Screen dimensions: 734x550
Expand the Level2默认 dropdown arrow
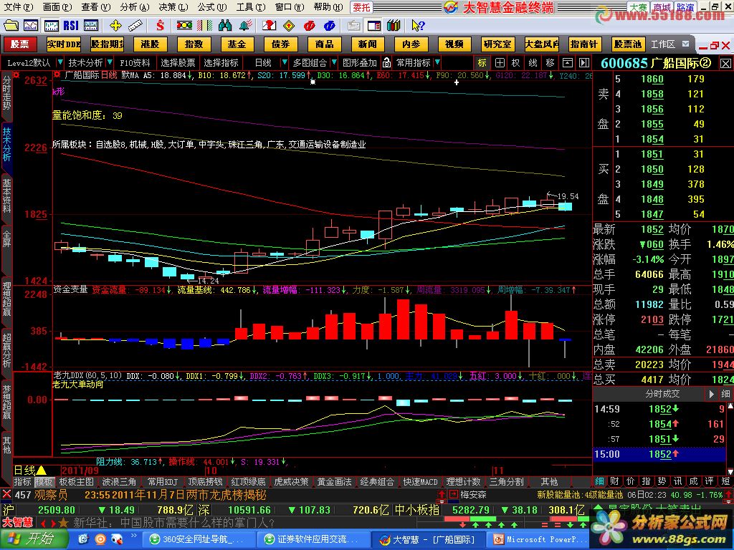coord(59,63)
